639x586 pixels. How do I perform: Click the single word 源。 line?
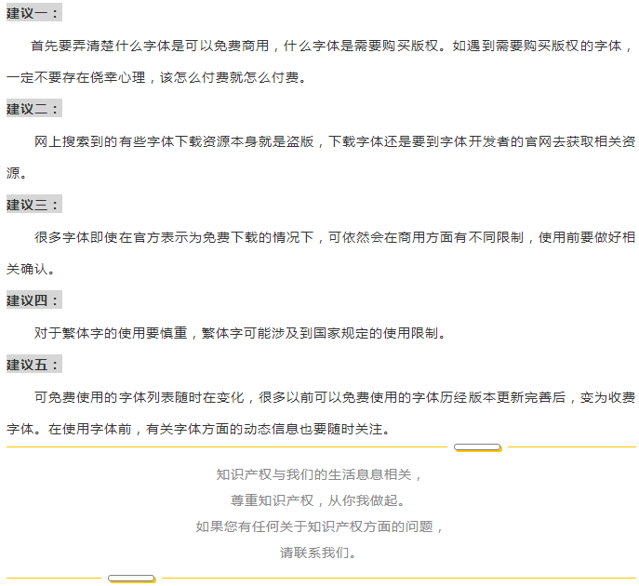coord(17,173)
